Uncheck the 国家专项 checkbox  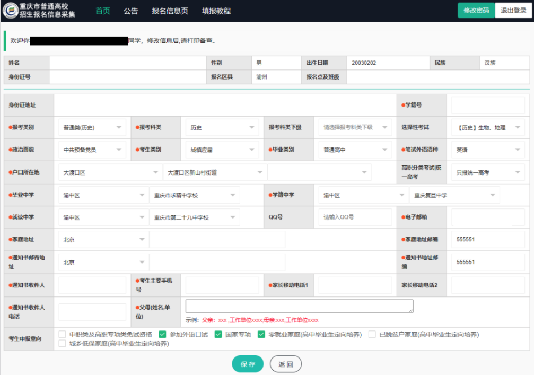(218, 335)
